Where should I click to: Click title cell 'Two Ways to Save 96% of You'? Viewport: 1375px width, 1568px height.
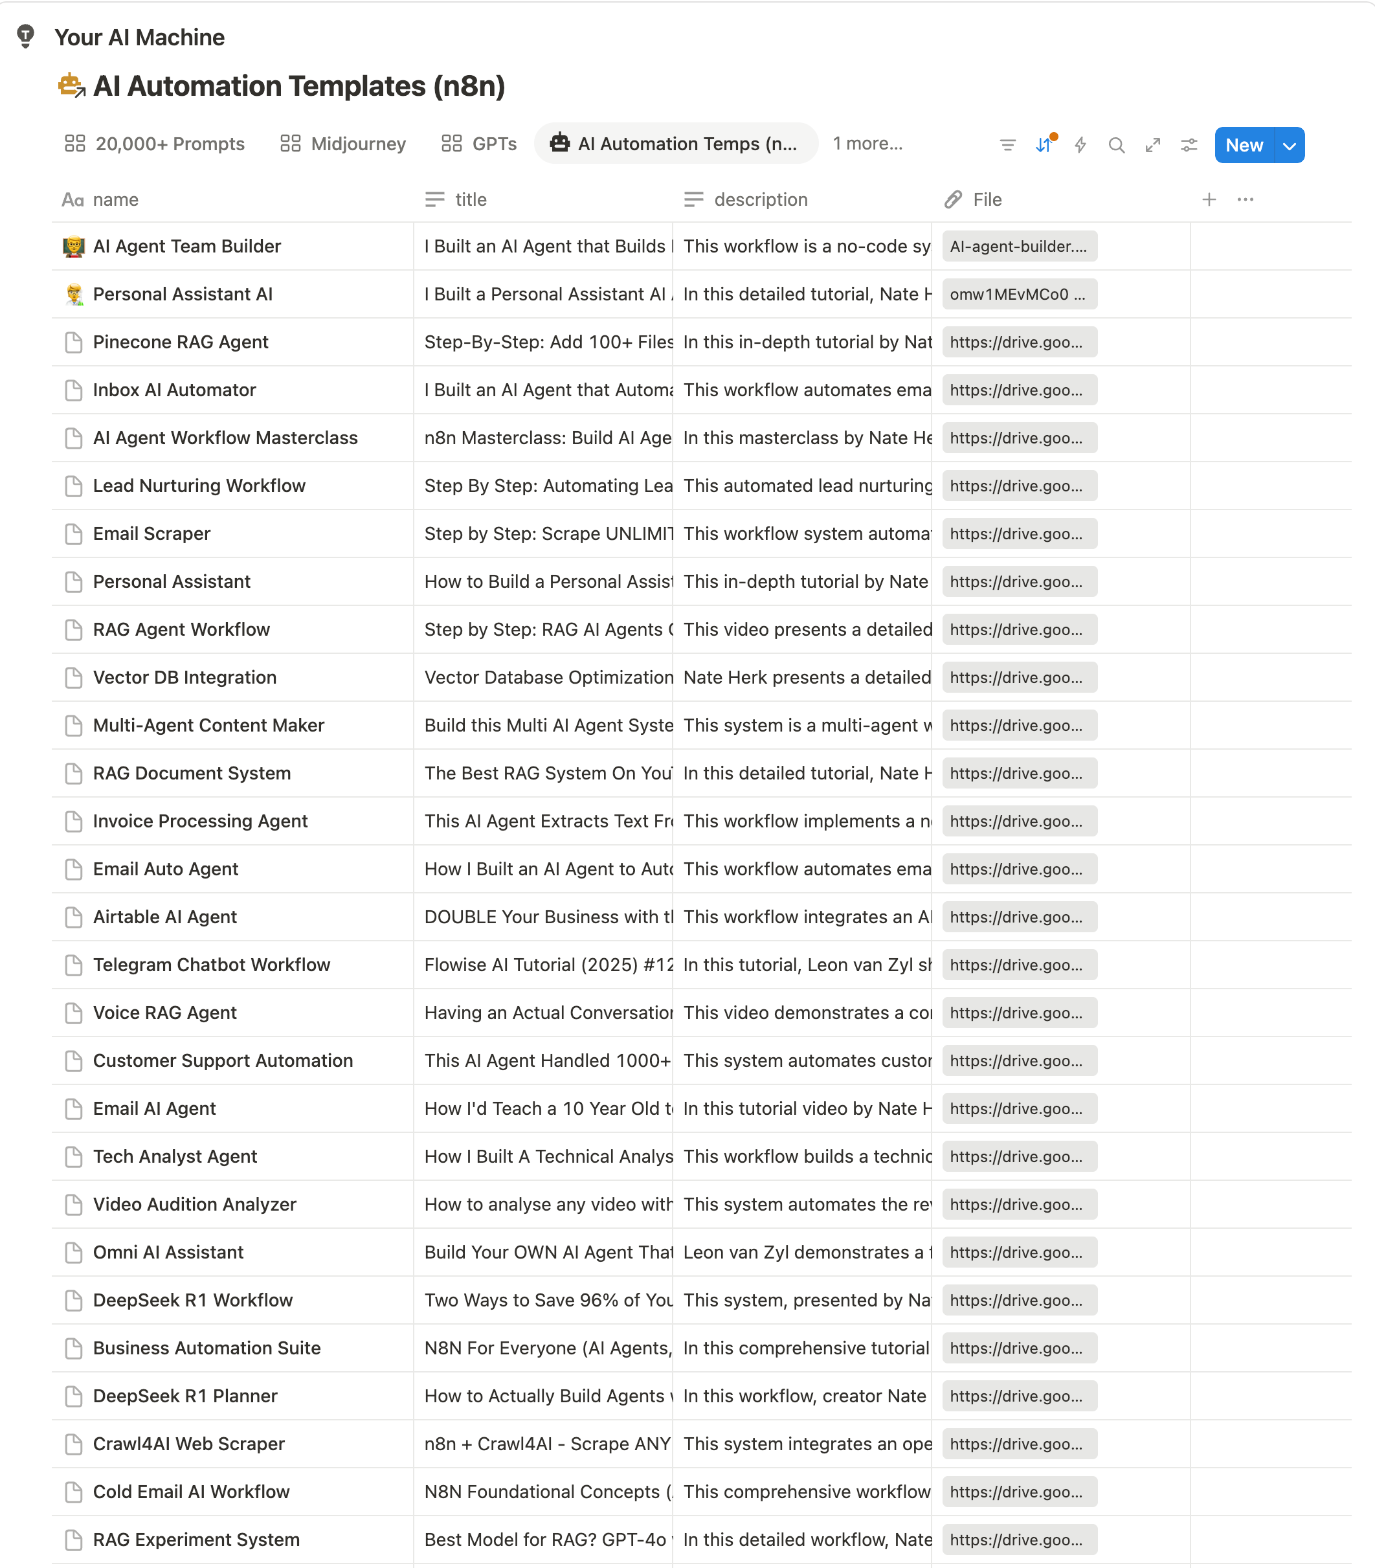(x=543, y=1300)
